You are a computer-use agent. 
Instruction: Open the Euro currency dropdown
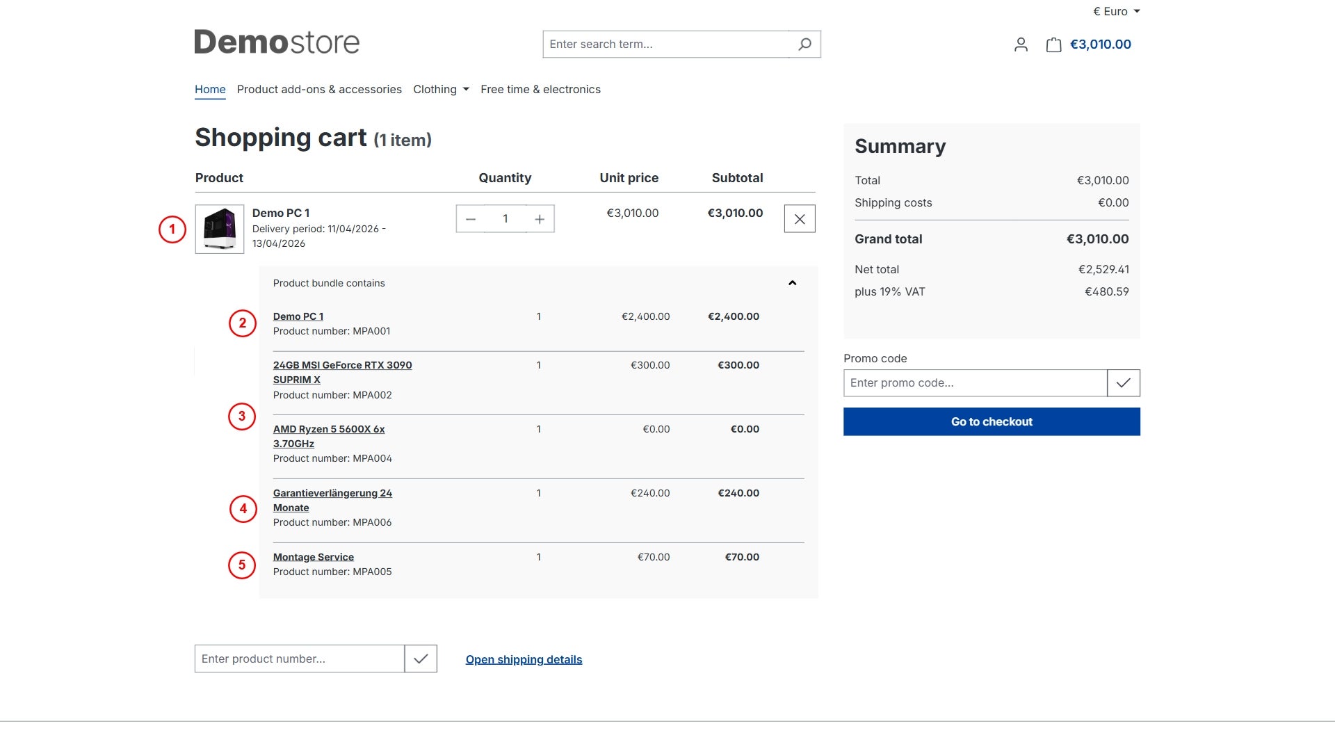pos(1116,11)
